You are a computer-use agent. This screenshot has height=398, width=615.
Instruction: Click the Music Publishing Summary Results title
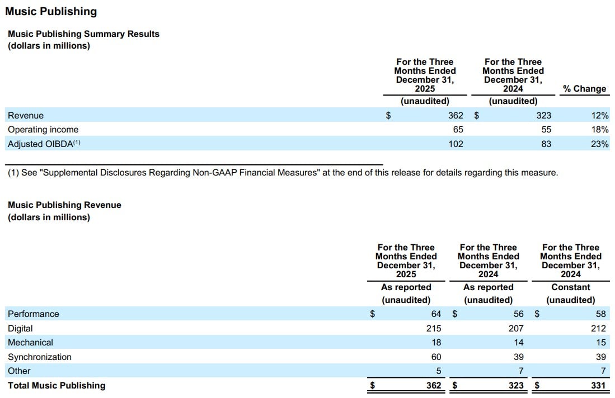(x=83, y=34)
